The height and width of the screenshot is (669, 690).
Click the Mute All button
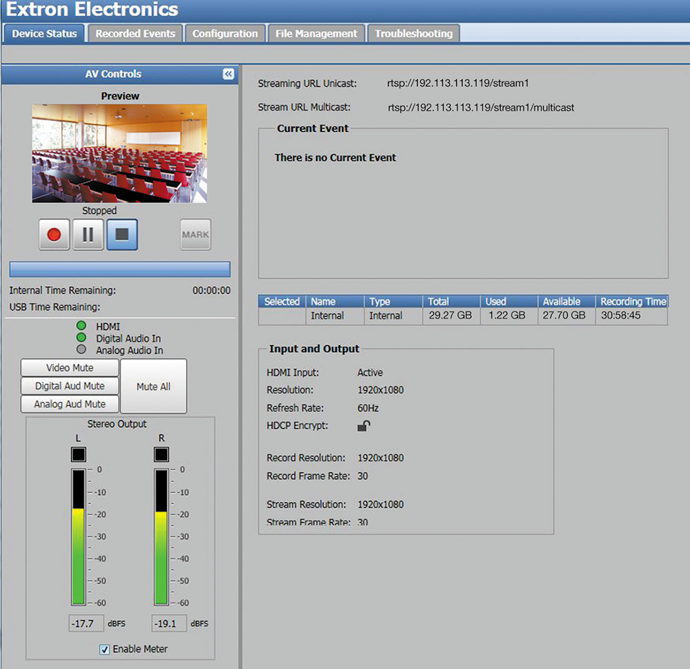153,387
